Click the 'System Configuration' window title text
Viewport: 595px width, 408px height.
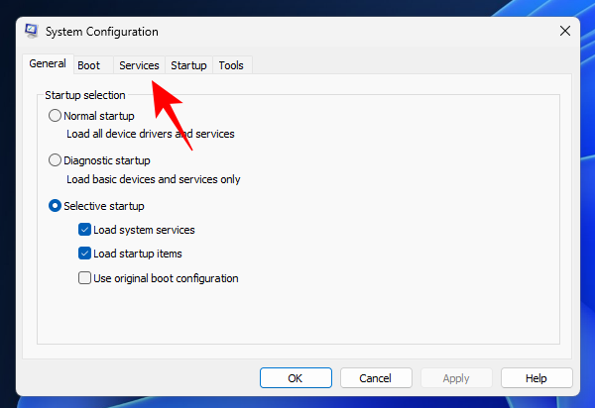pos(102,32)
